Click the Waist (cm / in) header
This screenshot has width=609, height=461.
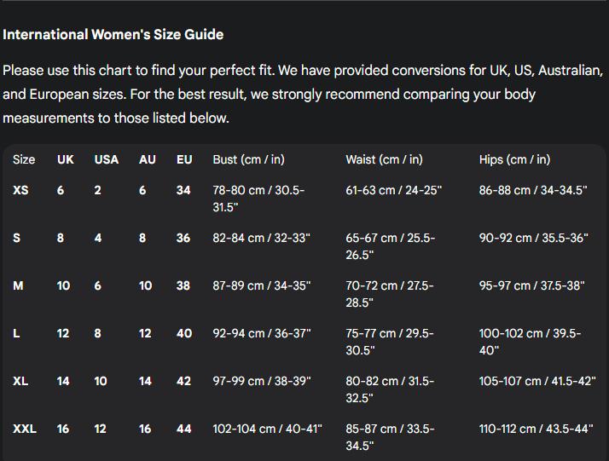384,159
